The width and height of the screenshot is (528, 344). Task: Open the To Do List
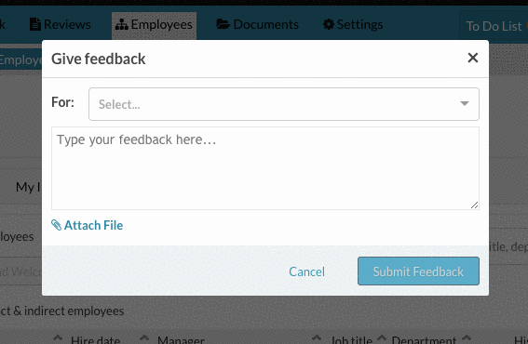pyautogui.click(x=494, y=26)
